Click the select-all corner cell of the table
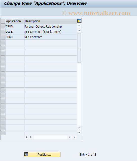 coord(3,21)
